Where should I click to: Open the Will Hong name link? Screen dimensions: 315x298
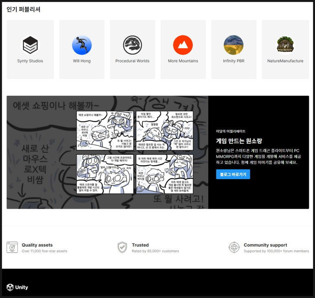[82, 61]
